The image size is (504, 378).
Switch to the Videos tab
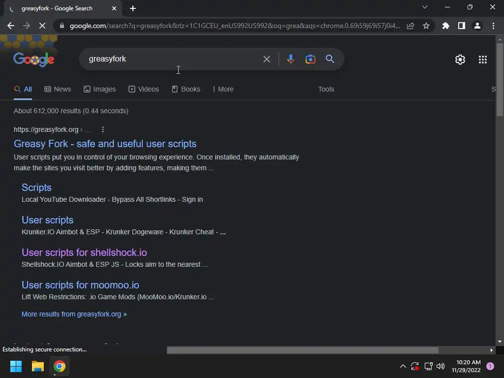(144, 90)
